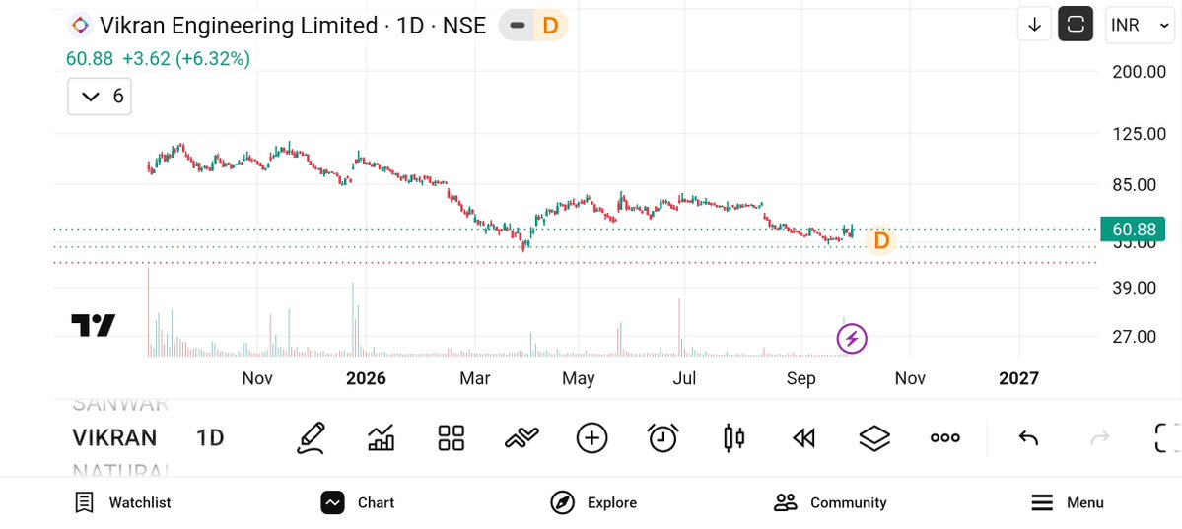Screen dimensions: 1182x529
Task: Open the layout grid icon
Action: [x=451, y=437]
